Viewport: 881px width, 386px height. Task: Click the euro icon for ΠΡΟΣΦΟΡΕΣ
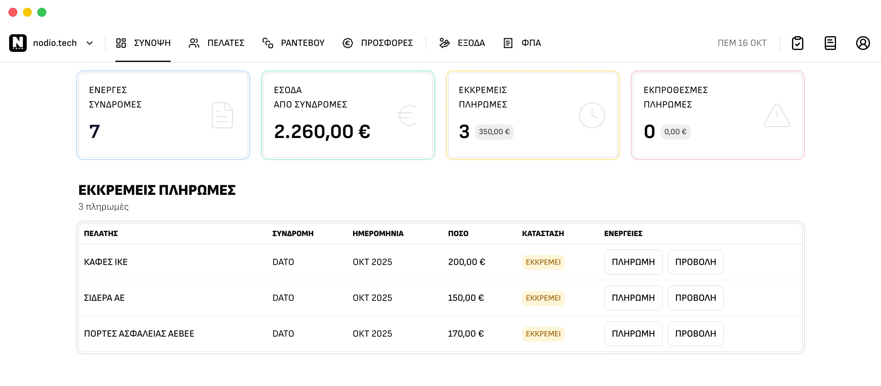[x=347, y=43]
